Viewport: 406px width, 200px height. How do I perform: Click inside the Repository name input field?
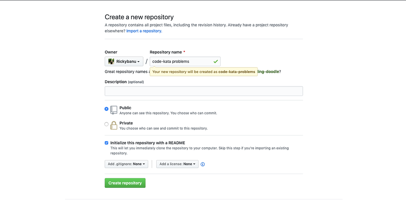(x=179, y=61)
